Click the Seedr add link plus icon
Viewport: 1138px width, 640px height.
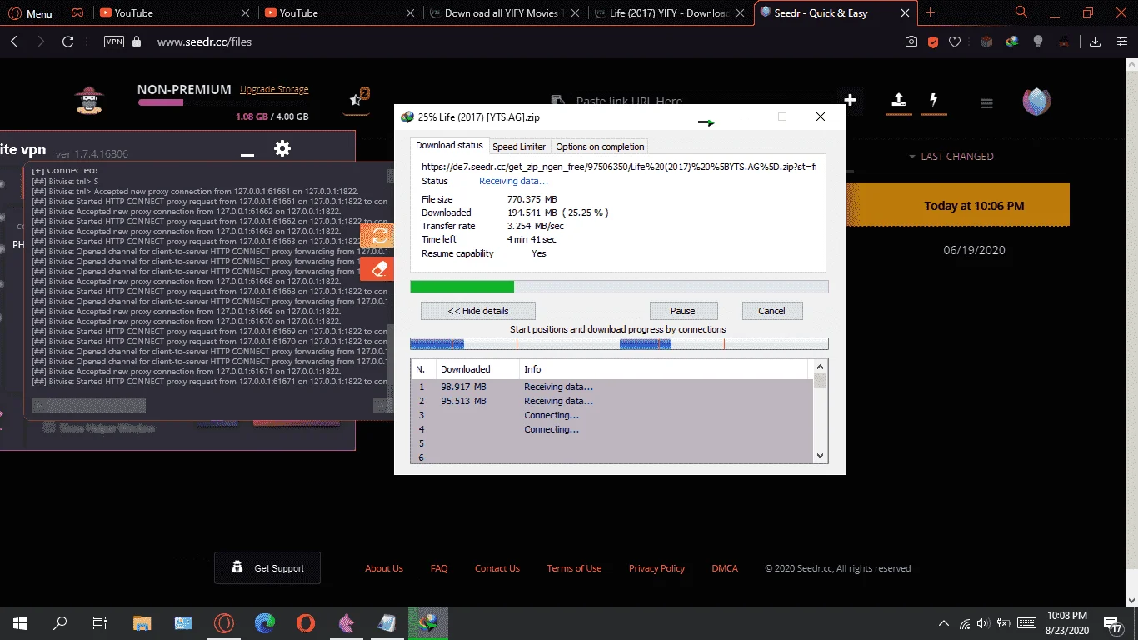tap(851, 100)
